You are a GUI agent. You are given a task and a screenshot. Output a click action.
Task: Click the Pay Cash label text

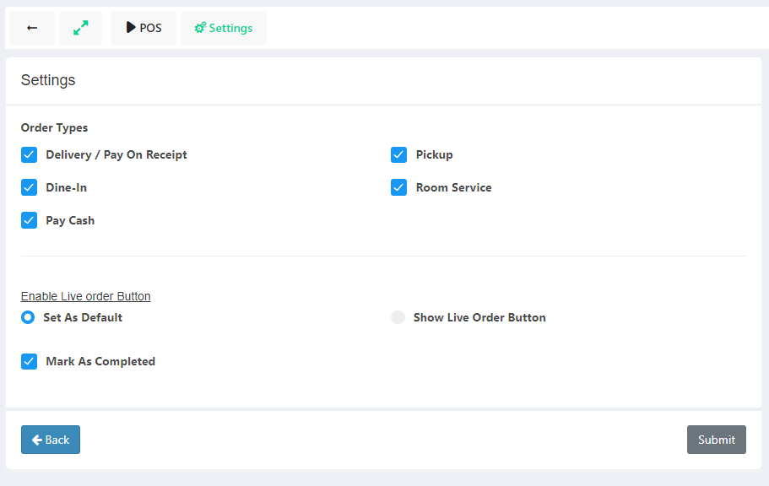point(70,220)
